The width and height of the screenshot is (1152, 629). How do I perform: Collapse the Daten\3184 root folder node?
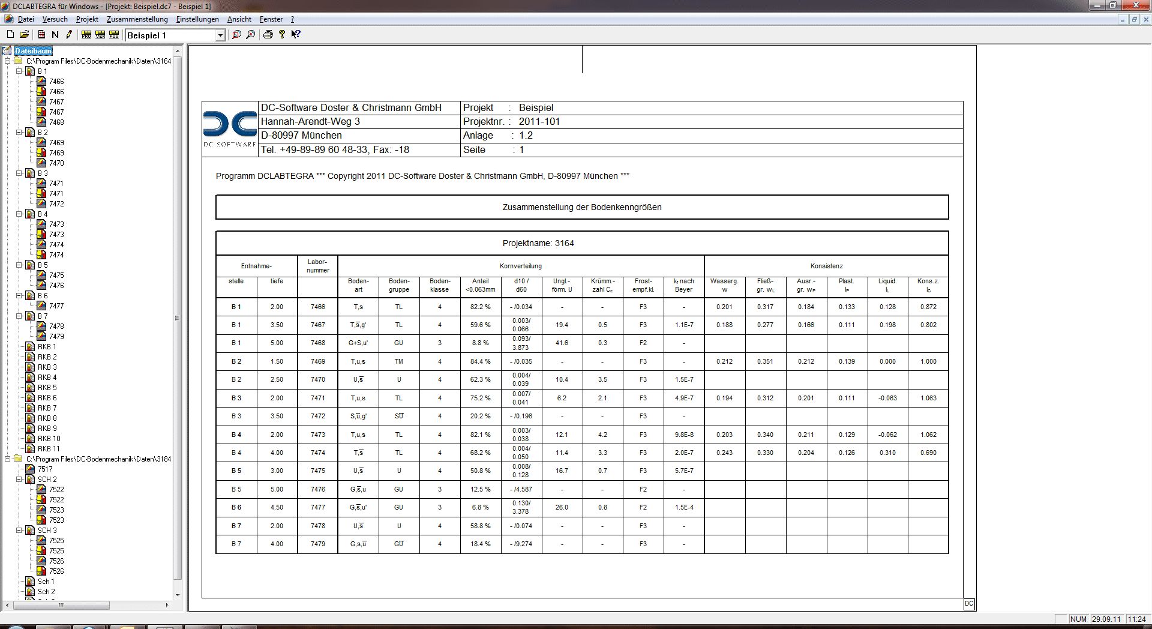point(7,459)
